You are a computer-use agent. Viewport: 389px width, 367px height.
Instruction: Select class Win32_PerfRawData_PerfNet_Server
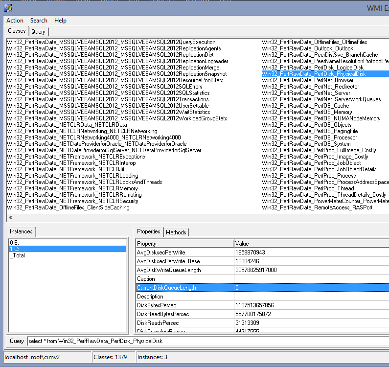coord(306,93)
